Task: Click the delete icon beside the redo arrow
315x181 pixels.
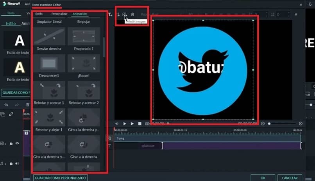Action: (x=28, y=105)
